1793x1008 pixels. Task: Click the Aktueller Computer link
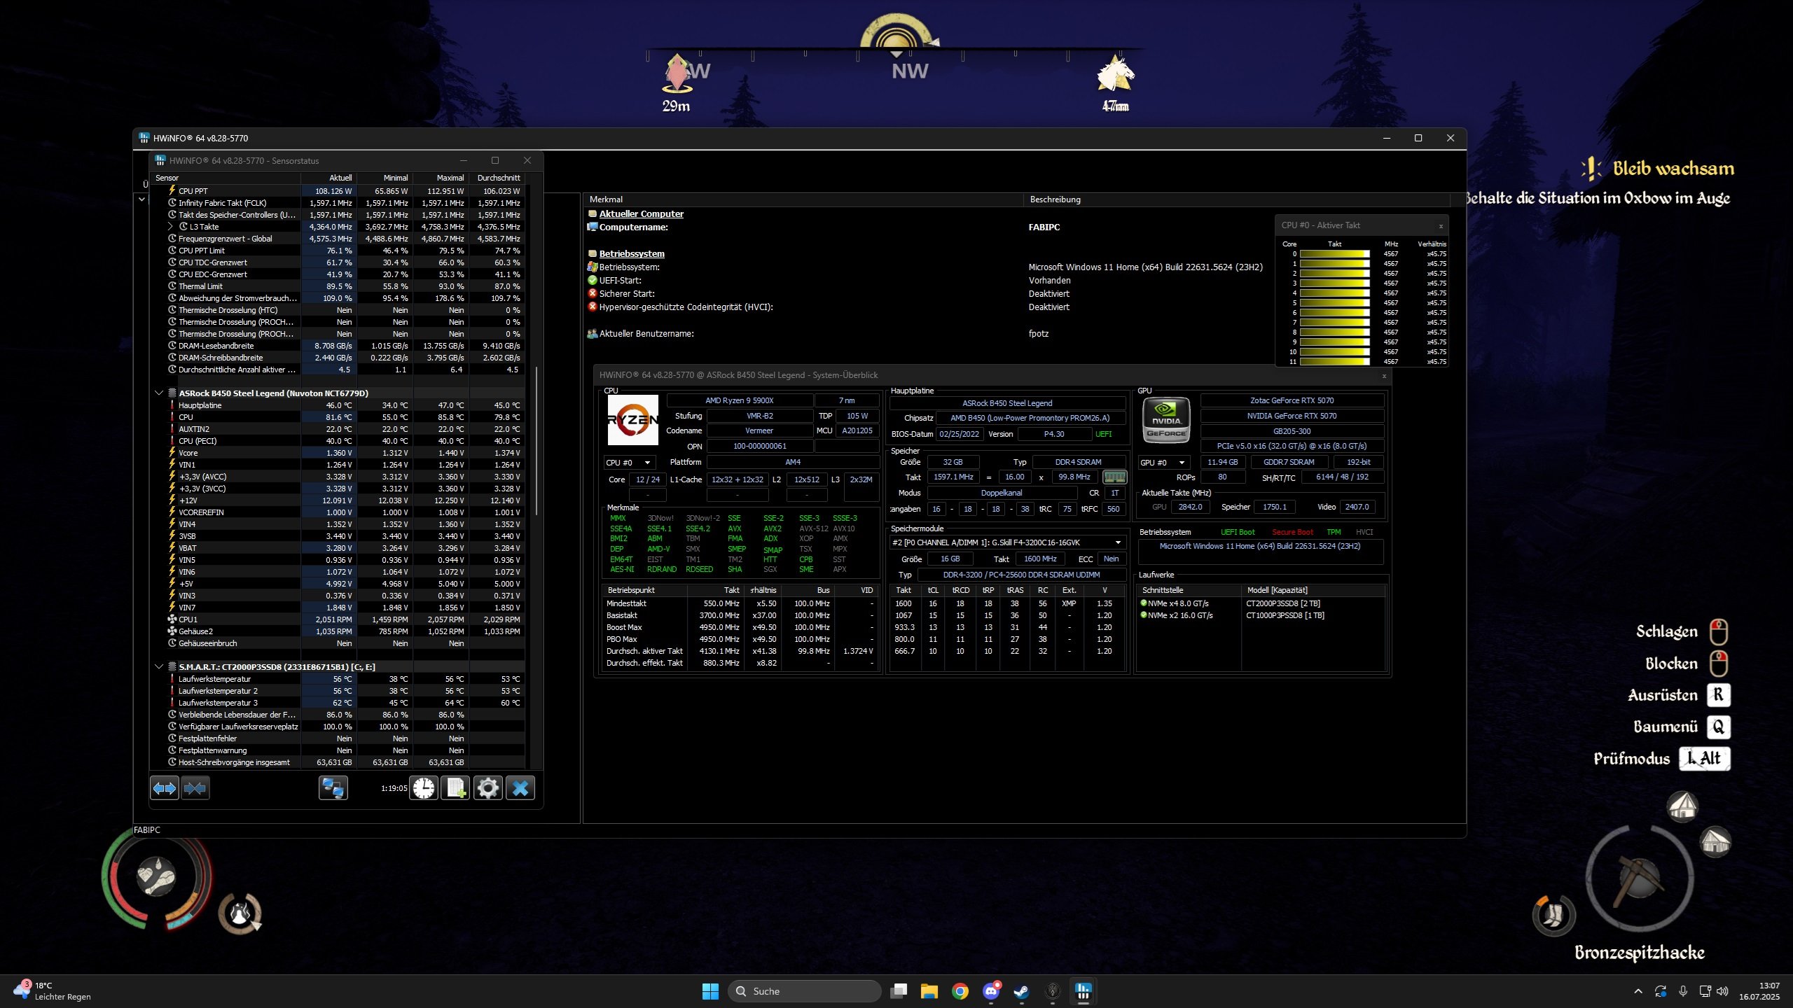[x=641, y=214]
